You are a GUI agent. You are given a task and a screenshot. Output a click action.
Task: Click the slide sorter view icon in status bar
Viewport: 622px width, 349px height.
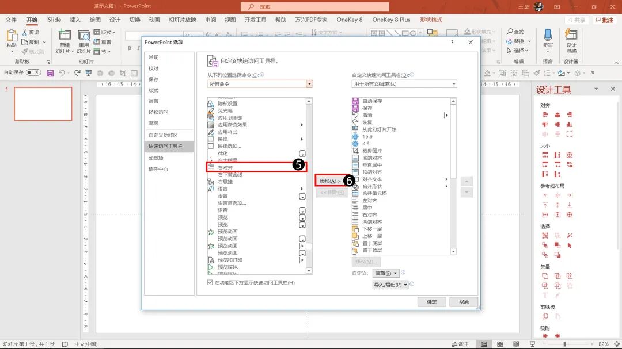click(x=500, y=344)
